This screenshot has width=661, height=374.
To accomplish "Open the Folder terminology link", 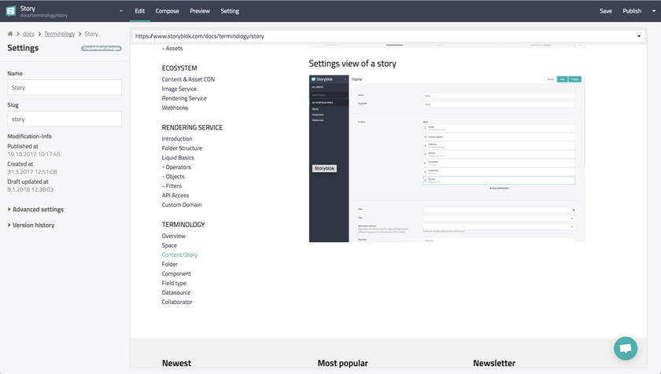I will pos(170,264).
